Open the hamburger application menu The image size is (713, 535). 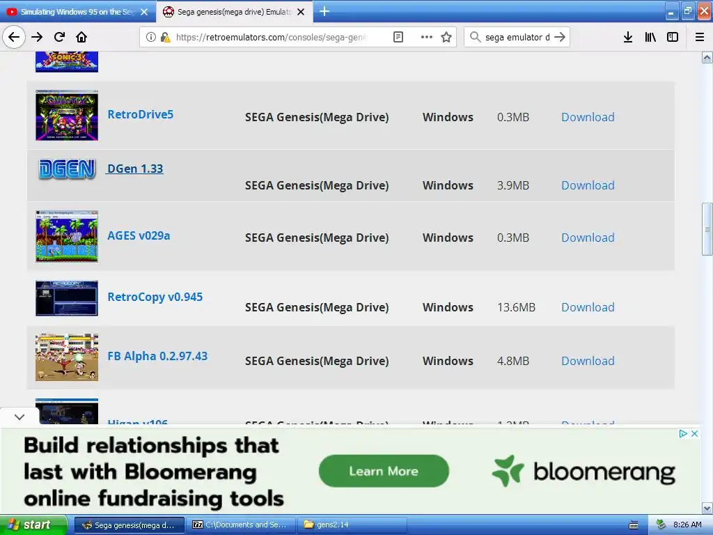pos(700,37)
